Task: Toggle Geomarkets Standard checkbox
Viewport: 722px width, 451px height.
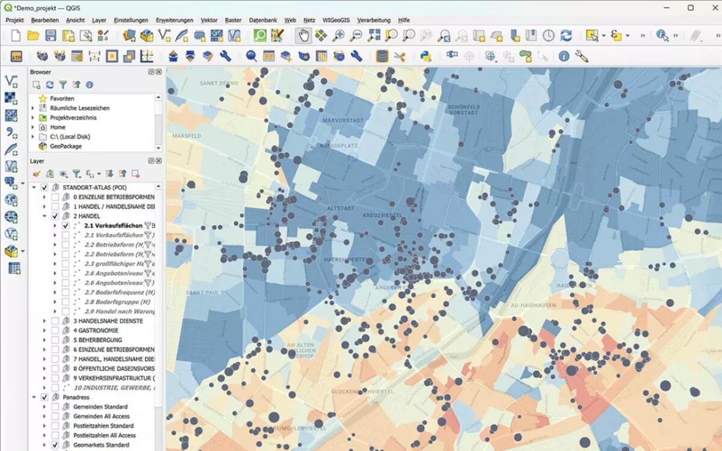Action: point(55,445)
